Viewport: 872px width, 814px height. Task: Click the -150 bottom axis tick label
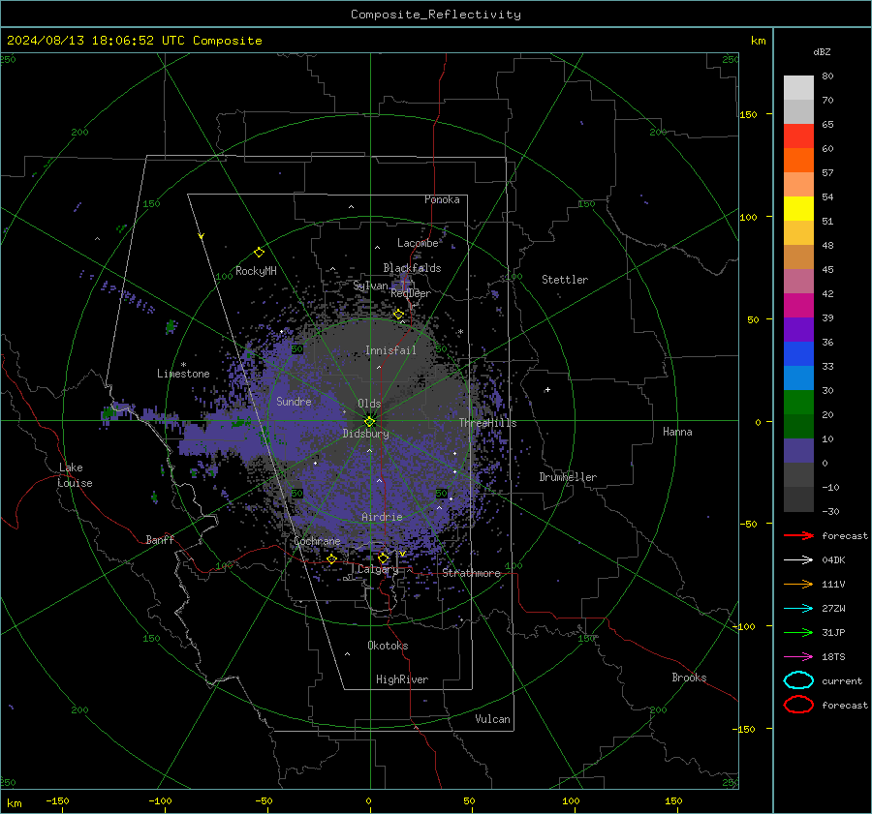[x=57, y=800]
